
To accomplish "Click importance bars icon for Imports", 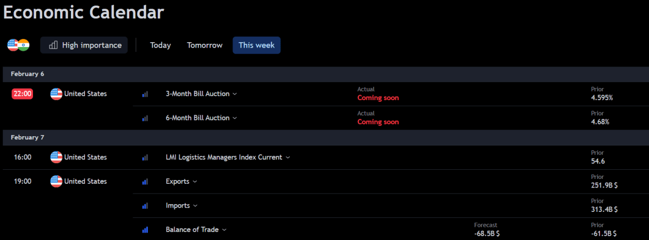I will [145, 206].
